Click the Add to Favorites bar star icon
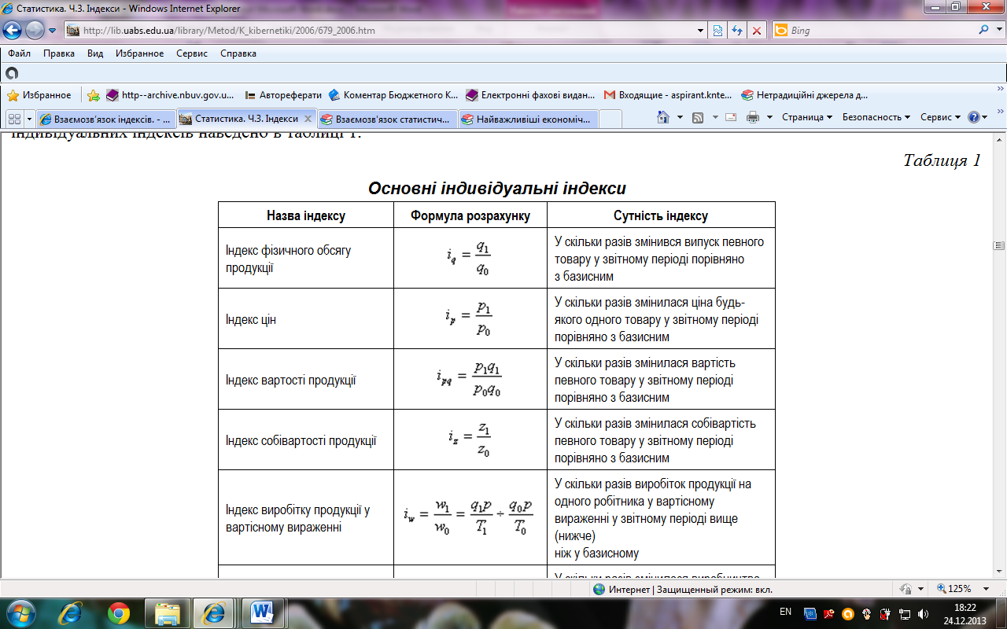1007x629 pixels. coord(94,95)
